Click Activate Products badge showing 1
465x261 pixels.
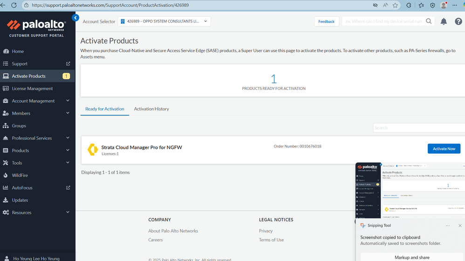click(66, 76)
